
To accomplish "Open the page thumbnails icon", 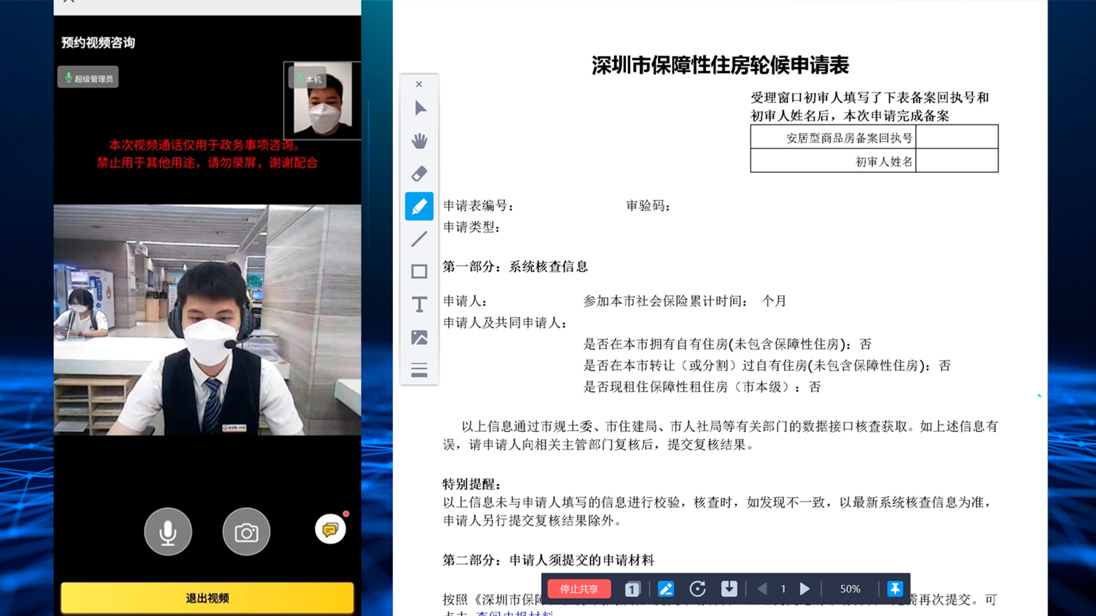I will [632, 589].
